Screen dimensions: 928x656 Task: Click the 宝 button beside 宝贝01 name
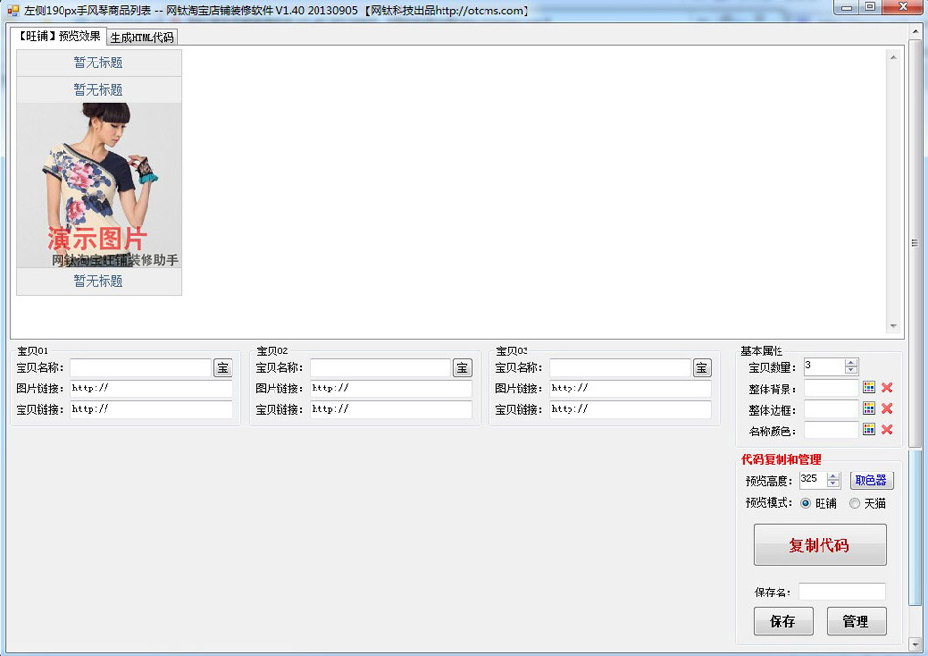coord(223,368)
